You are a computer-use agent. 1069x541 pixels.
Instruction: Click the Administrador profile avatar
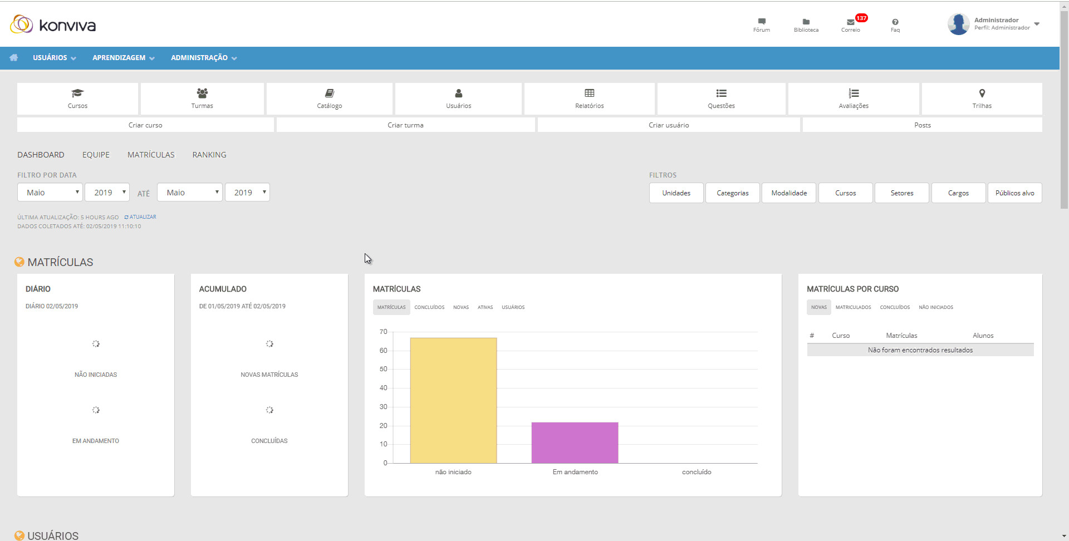click(958, 24)
